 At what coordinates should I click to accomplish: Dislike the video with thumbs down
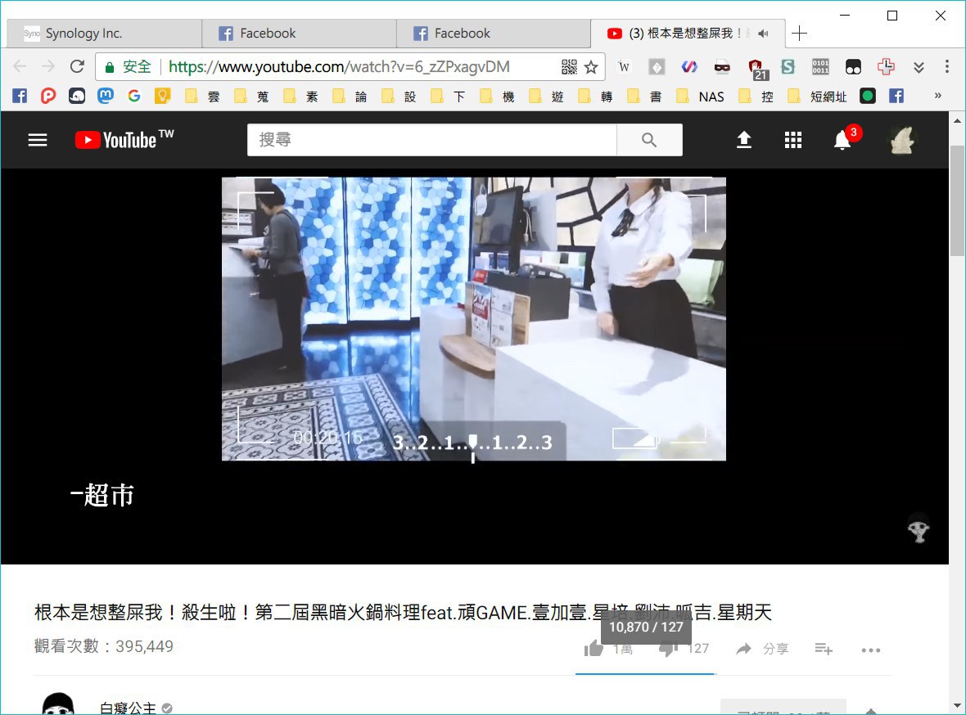click(668, 649)
